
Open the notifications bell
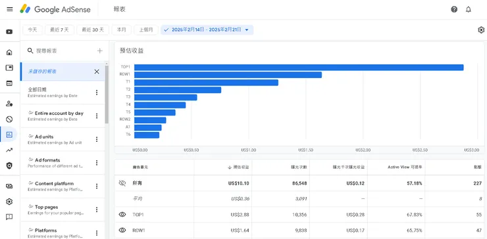469,9
